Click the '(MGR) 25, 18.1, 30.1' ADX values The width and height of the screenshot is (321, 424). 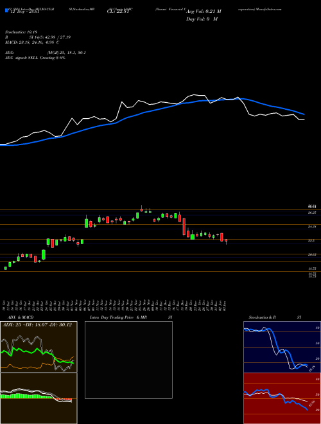tap(67, 53)
